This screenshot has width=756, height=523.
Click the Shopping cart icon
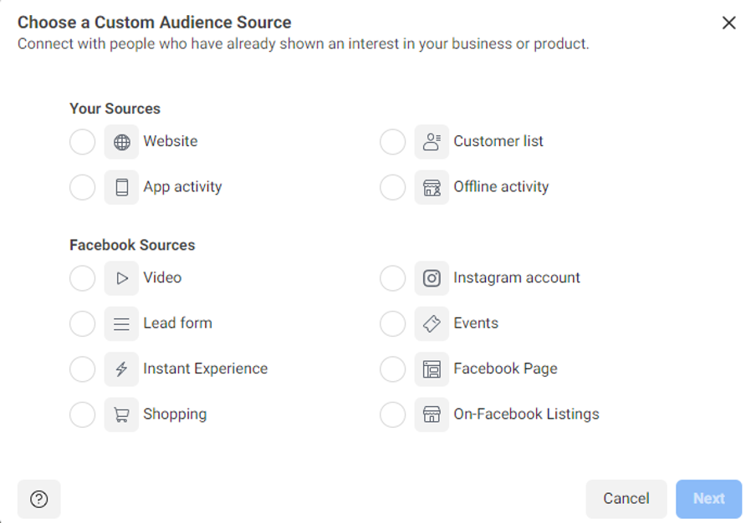[121, 414]
